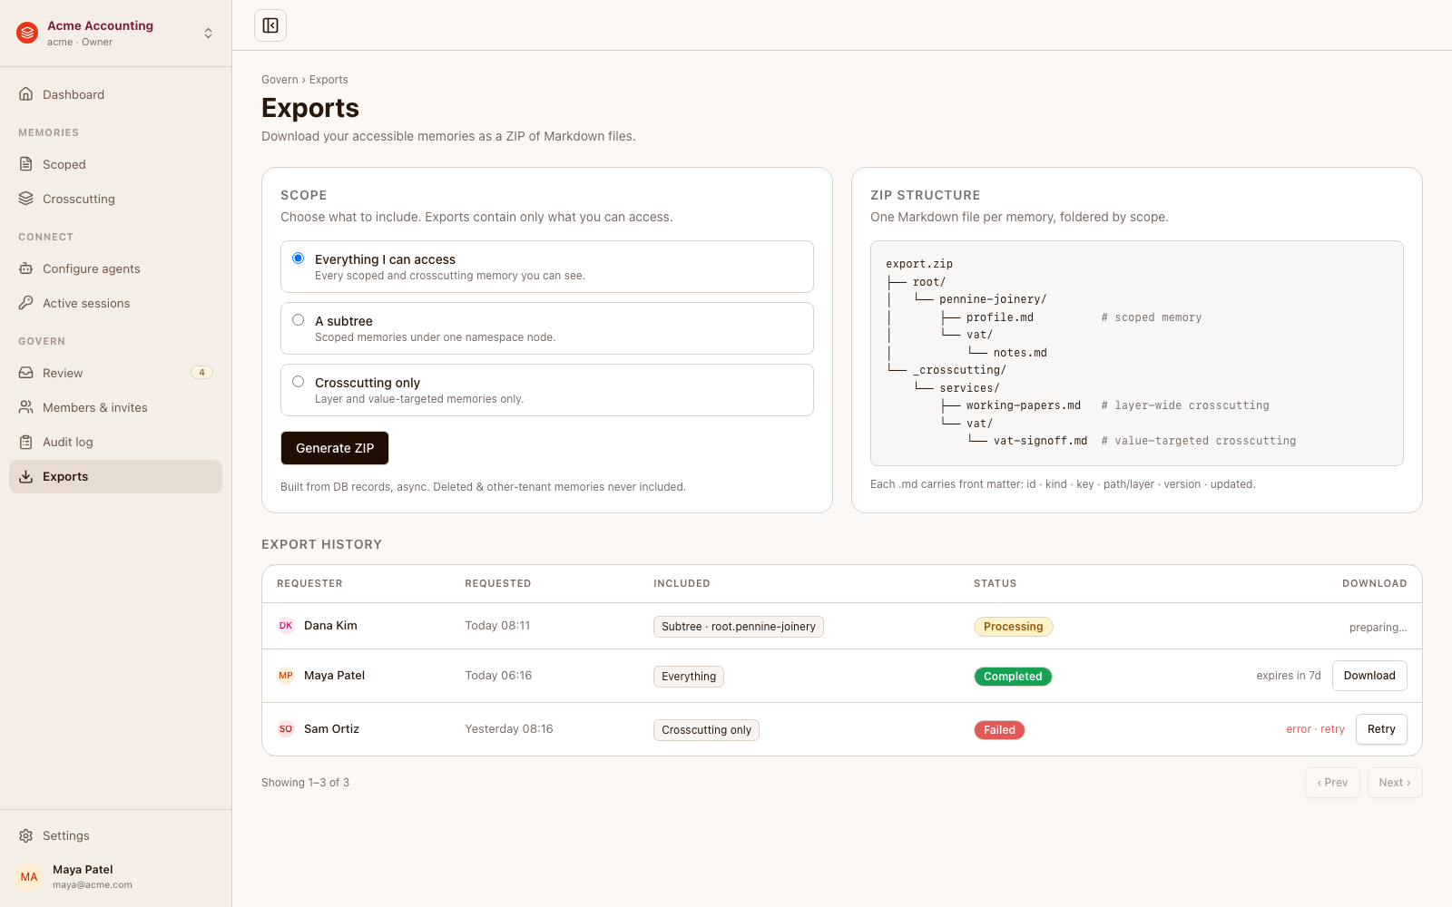Screen dimensions: 1452x907
Task: Click vat-signoff.md in ZIP structure
Action: (x=1040, y=441)
